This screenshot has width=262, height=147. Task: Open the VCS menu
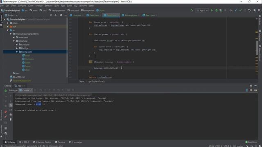[x=75, y=6]
